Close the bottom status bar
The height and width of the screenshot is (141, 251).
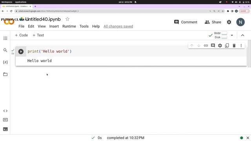pyautogui.click(x=248, y=138)
